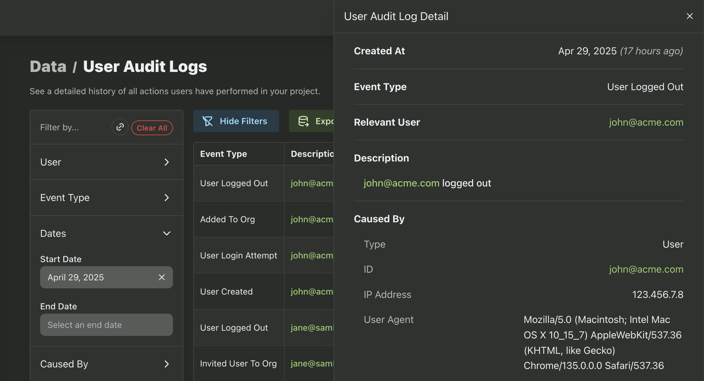
Task: Collapse the Dates filter section
Action: [x=107, y=233]
